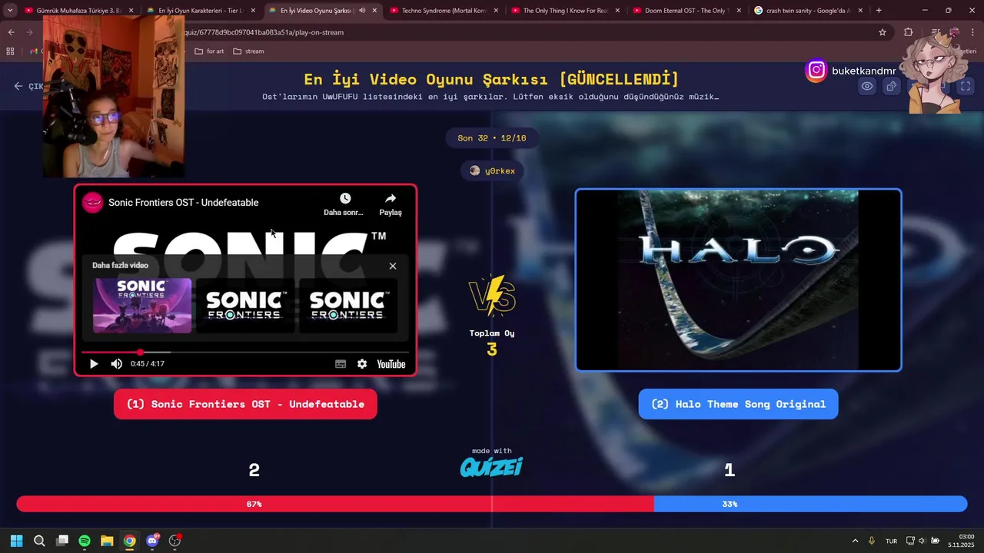
Task: Switch the TUR input language
Action: 891,541
